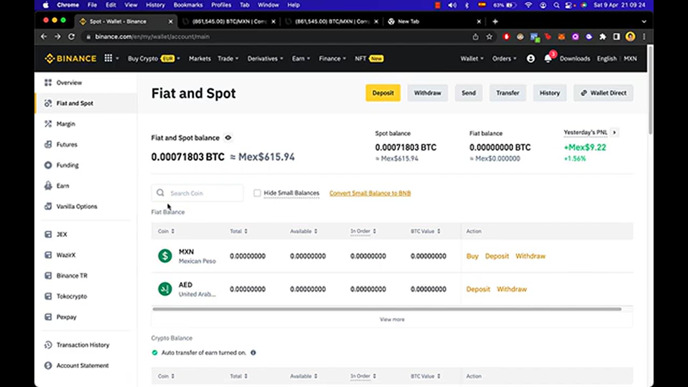Open the notifications bell
Image resolution: width=688 pixels, height=387 pixels.
coord(548,58)
